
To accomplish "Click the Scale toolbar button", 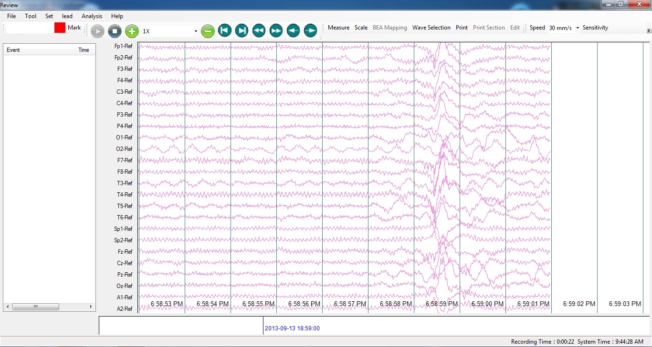I will [x=361, y=28].
